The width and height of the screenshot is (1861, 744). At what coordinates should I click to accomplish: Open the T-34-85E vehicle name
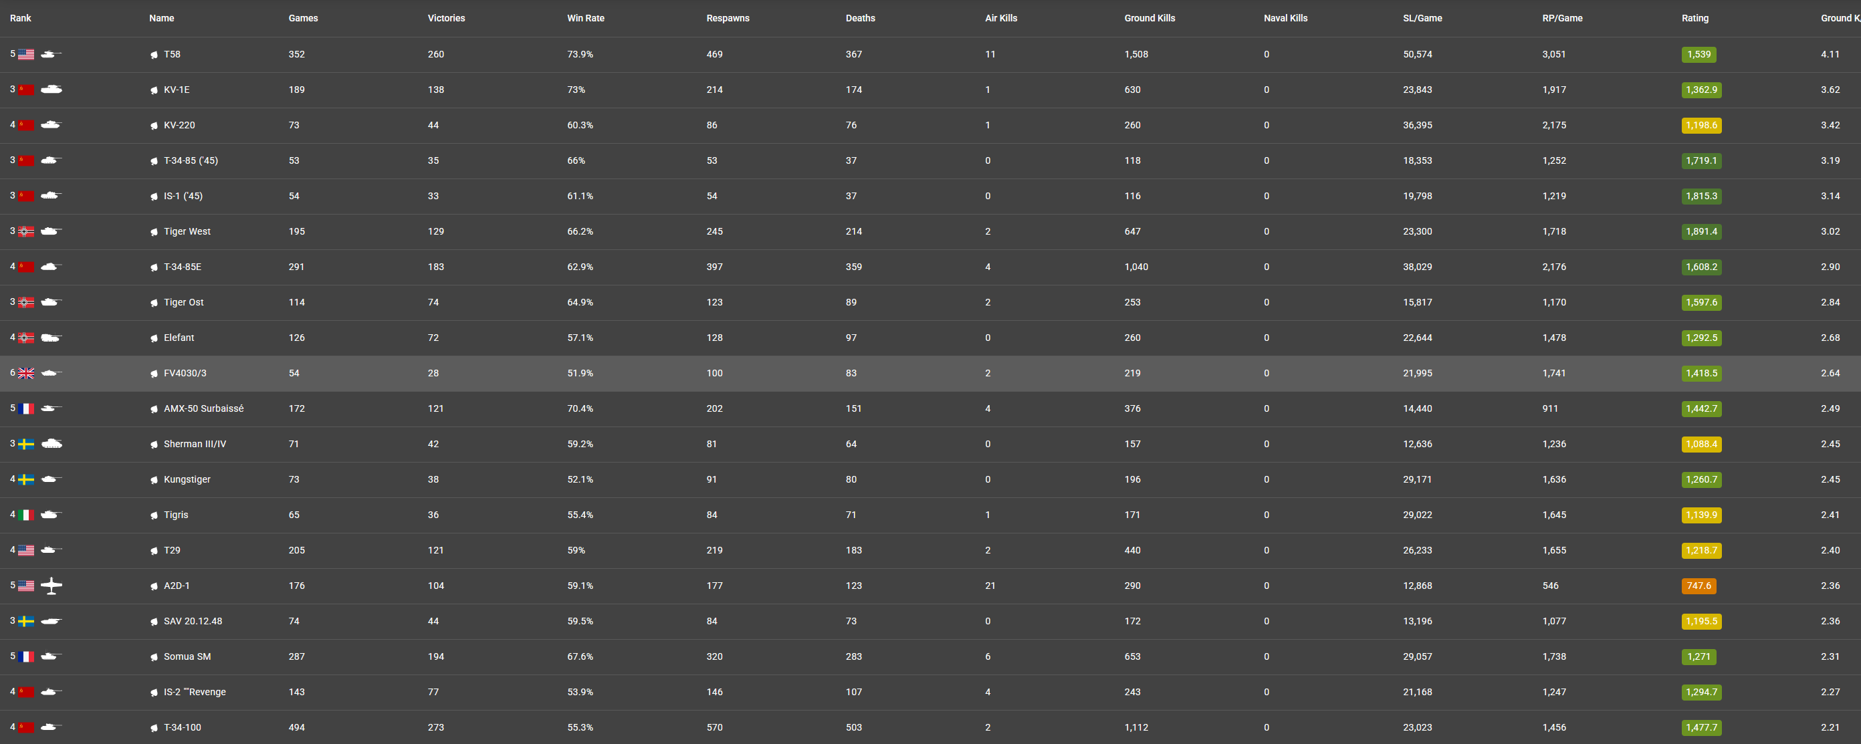[x=182, y=267]
